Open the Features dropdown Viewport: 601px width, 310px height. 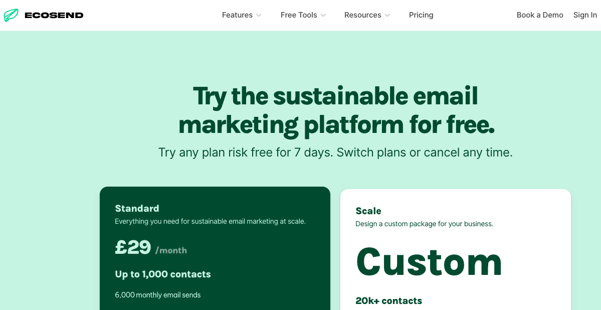point(238,15)
